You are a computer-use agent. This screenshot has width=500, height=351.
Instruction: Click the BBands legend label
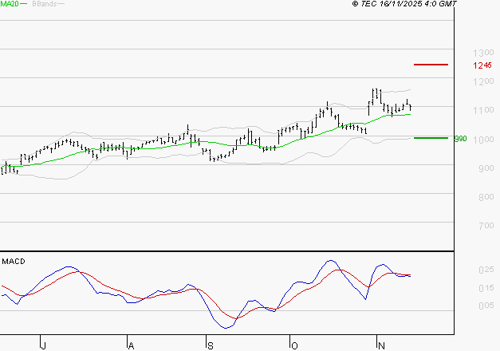pyautogui.click(x=45, y=4)
